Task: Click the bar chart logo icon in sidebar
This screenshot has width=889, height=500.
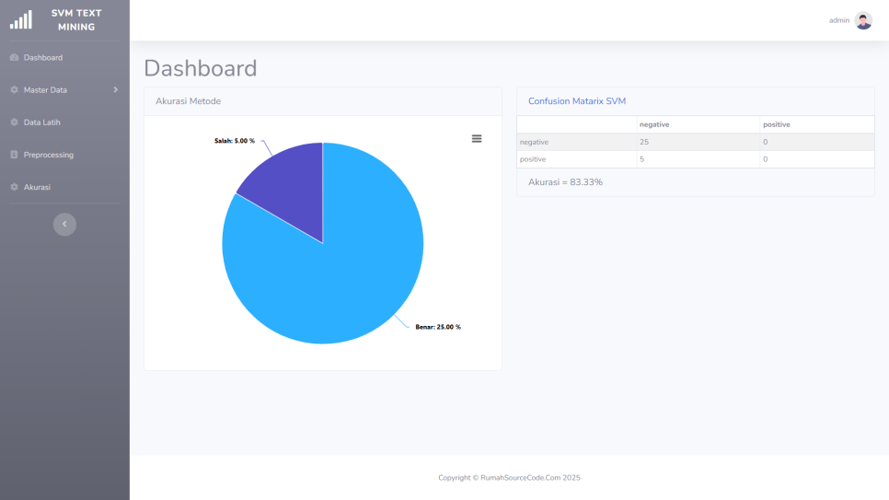Action: click(x=20, y=19)
